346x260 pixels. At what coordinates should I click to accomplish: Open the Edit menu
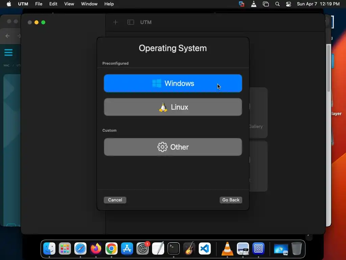point(53,4)
